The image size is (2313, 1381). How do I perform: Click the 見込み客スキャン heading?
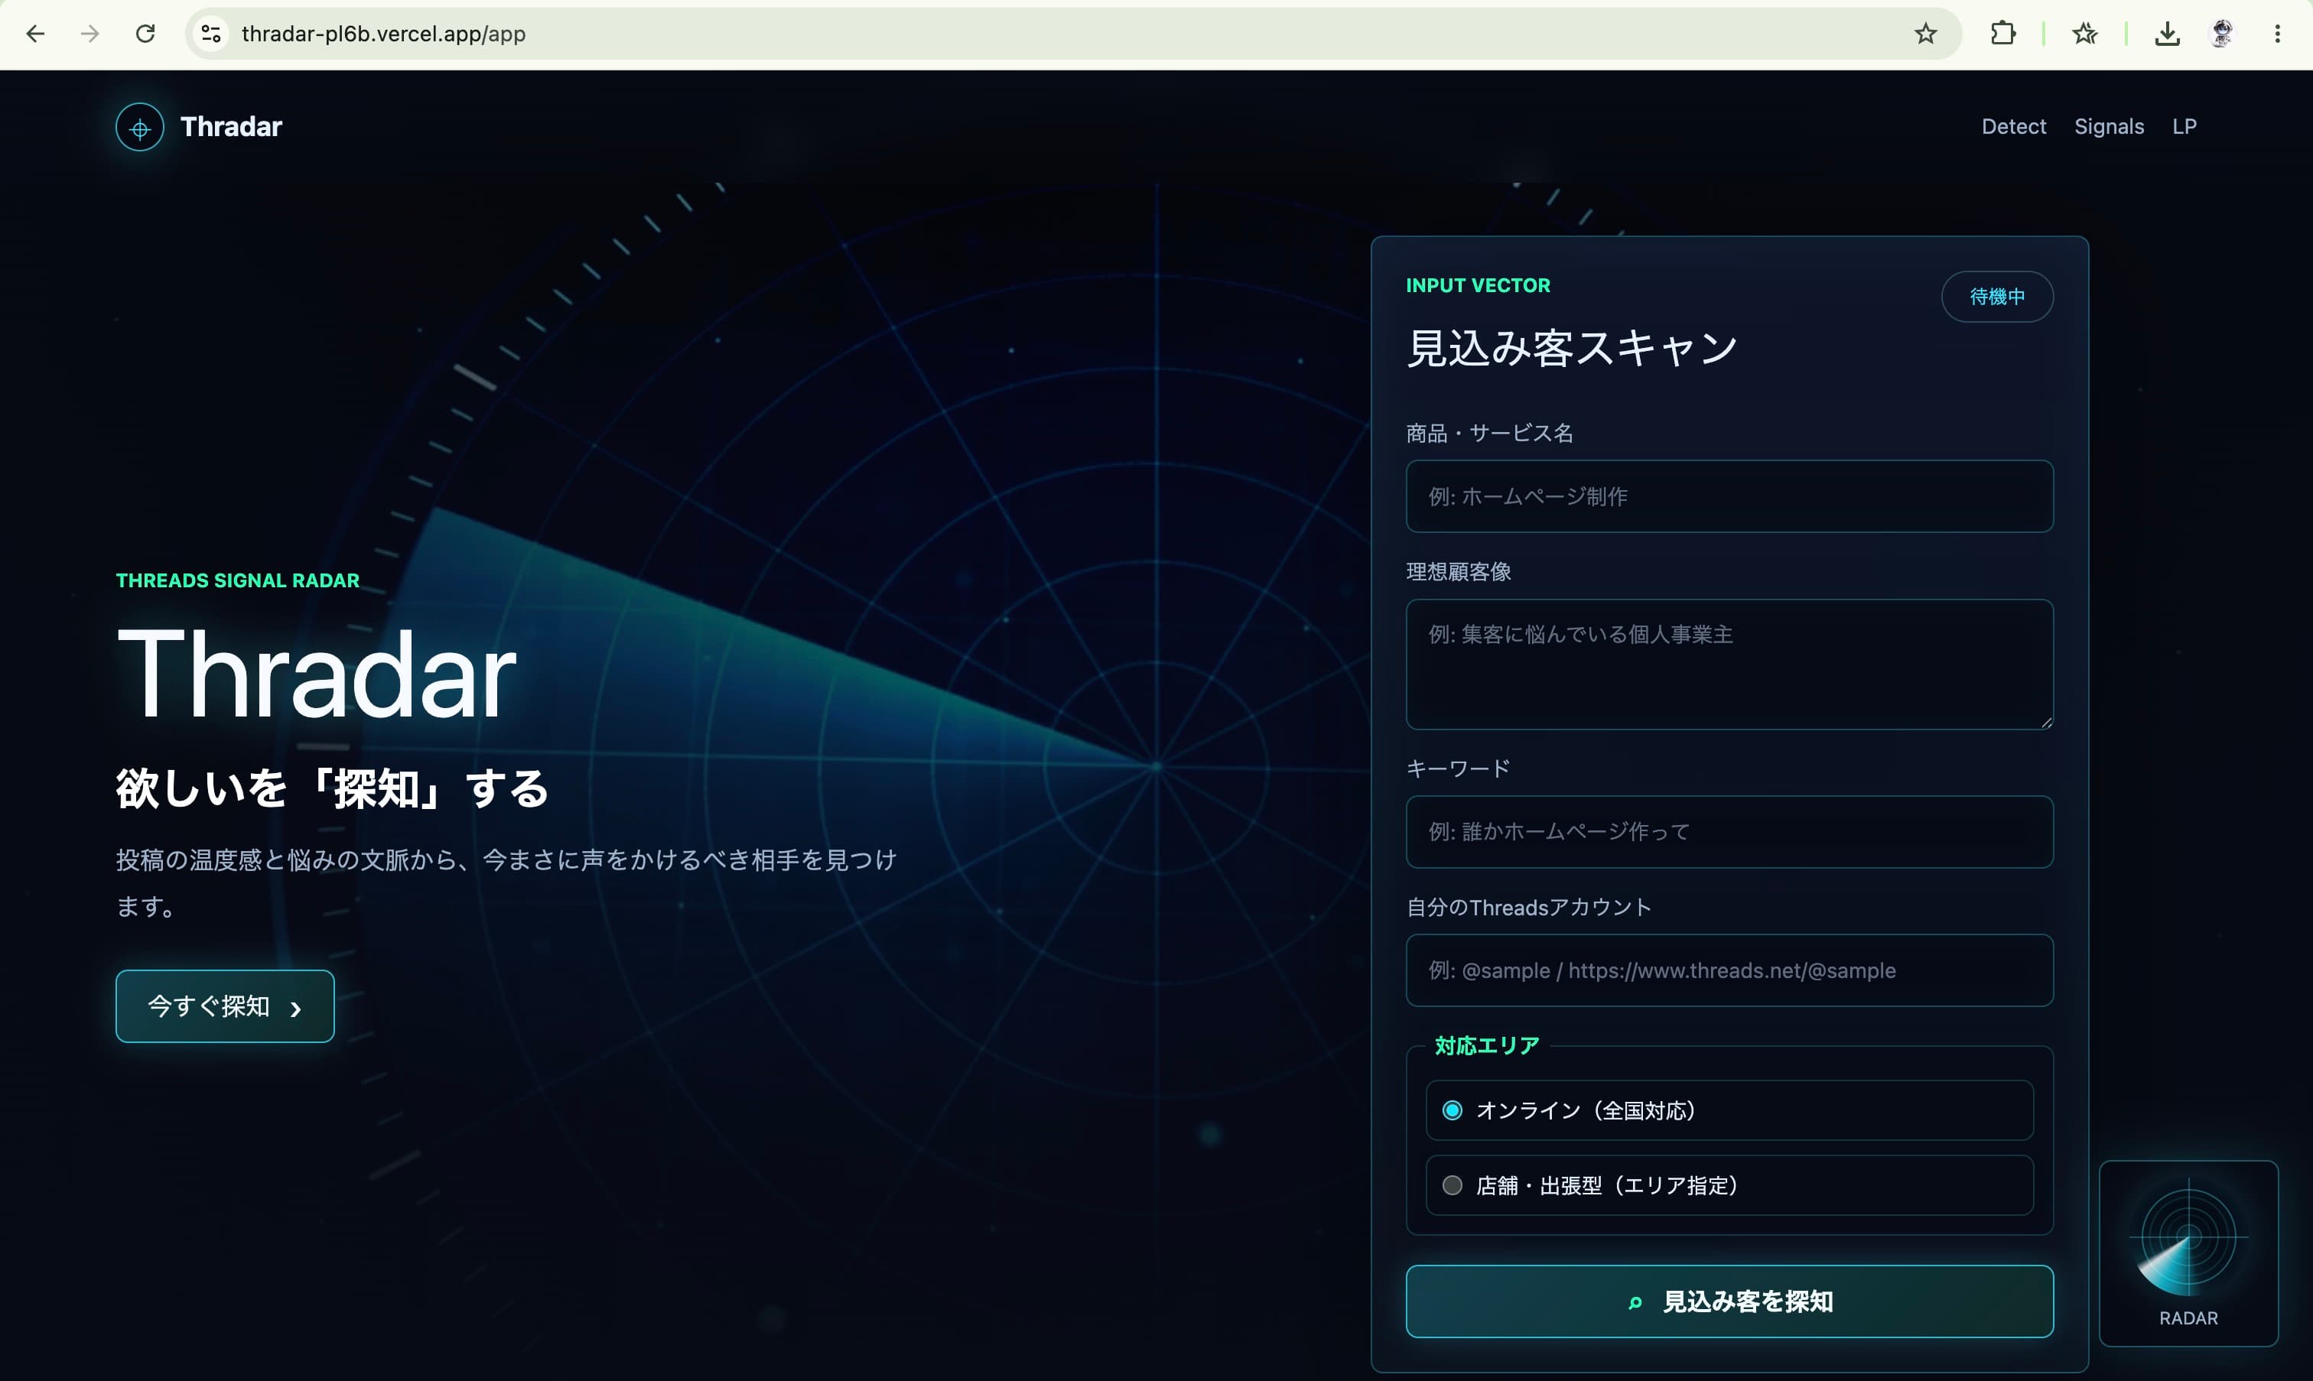(1571, 348)
